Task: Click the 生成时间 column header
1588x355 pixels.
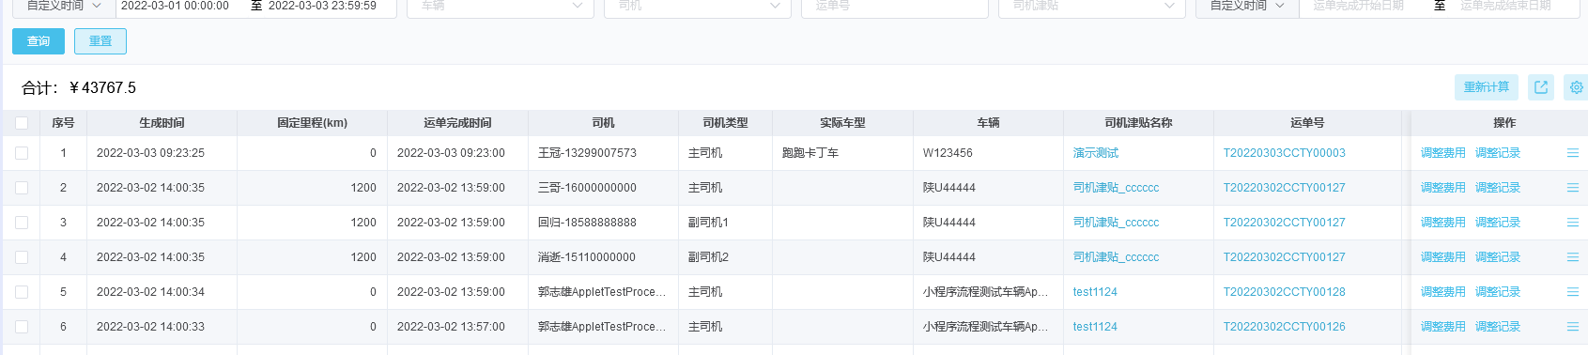Action: (x=162, y=123)
